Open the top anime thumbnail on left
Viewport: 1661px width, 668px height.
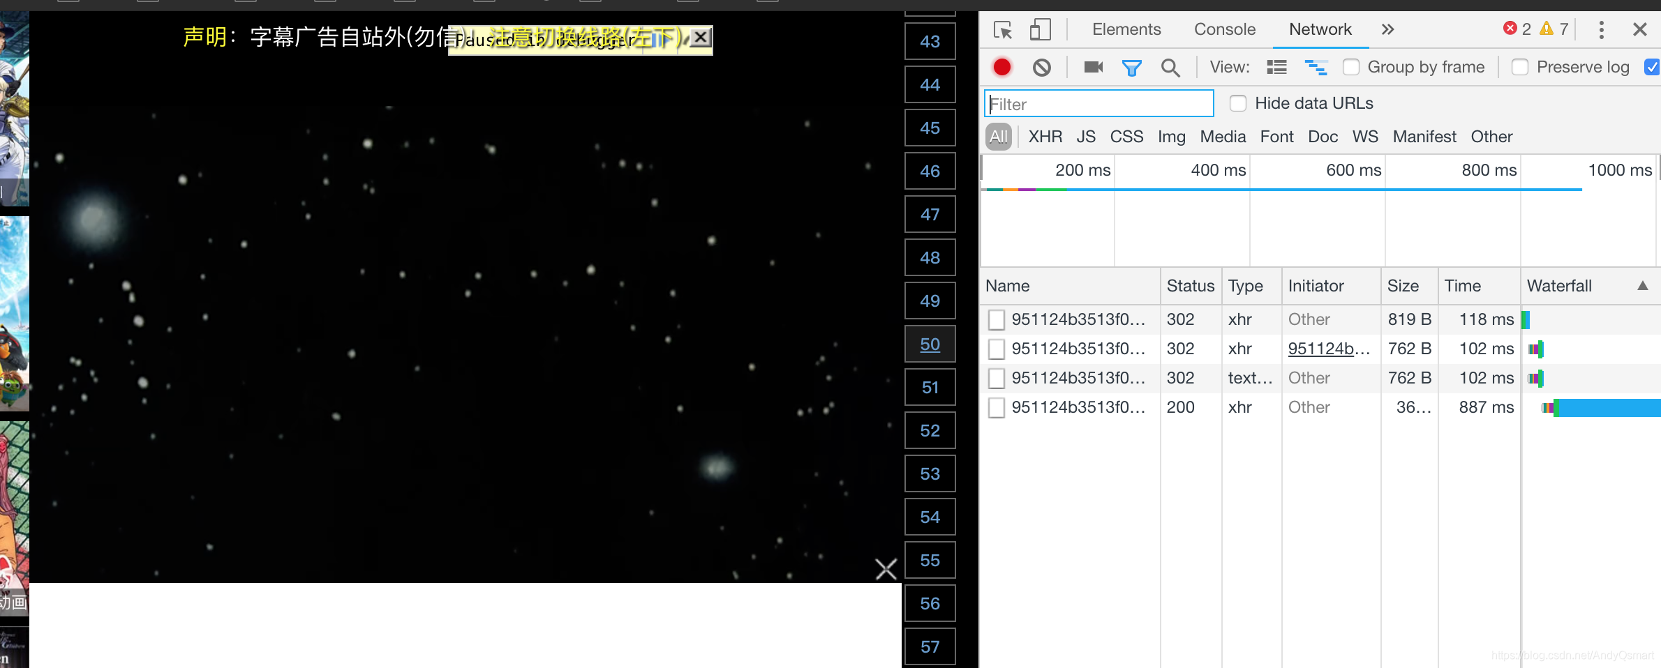[x=14, y=108]
